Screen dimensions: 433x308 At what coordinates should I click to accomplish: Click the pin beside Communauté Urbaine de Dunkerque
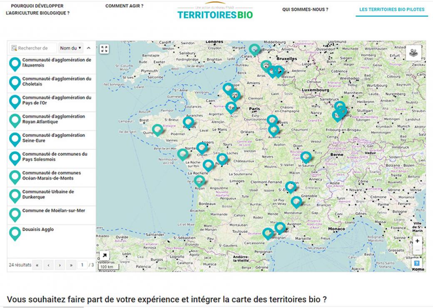pos(15,196)
